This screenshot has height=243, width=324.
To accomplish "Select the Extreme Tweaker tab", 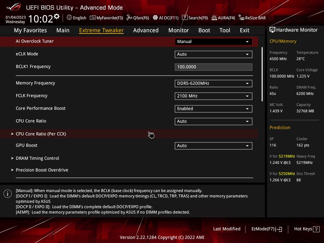I will click(101, 30).
